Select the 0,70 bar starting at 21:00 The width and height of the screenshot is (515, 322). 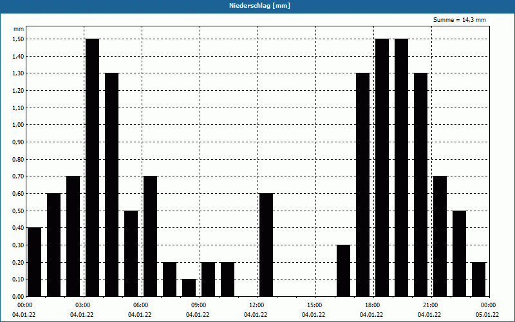[440, 236]
